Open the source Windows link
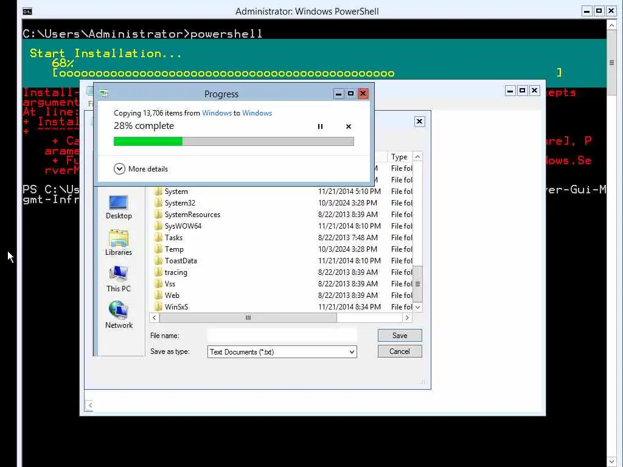This screenshot has height=467, width=623. point(217,112)
